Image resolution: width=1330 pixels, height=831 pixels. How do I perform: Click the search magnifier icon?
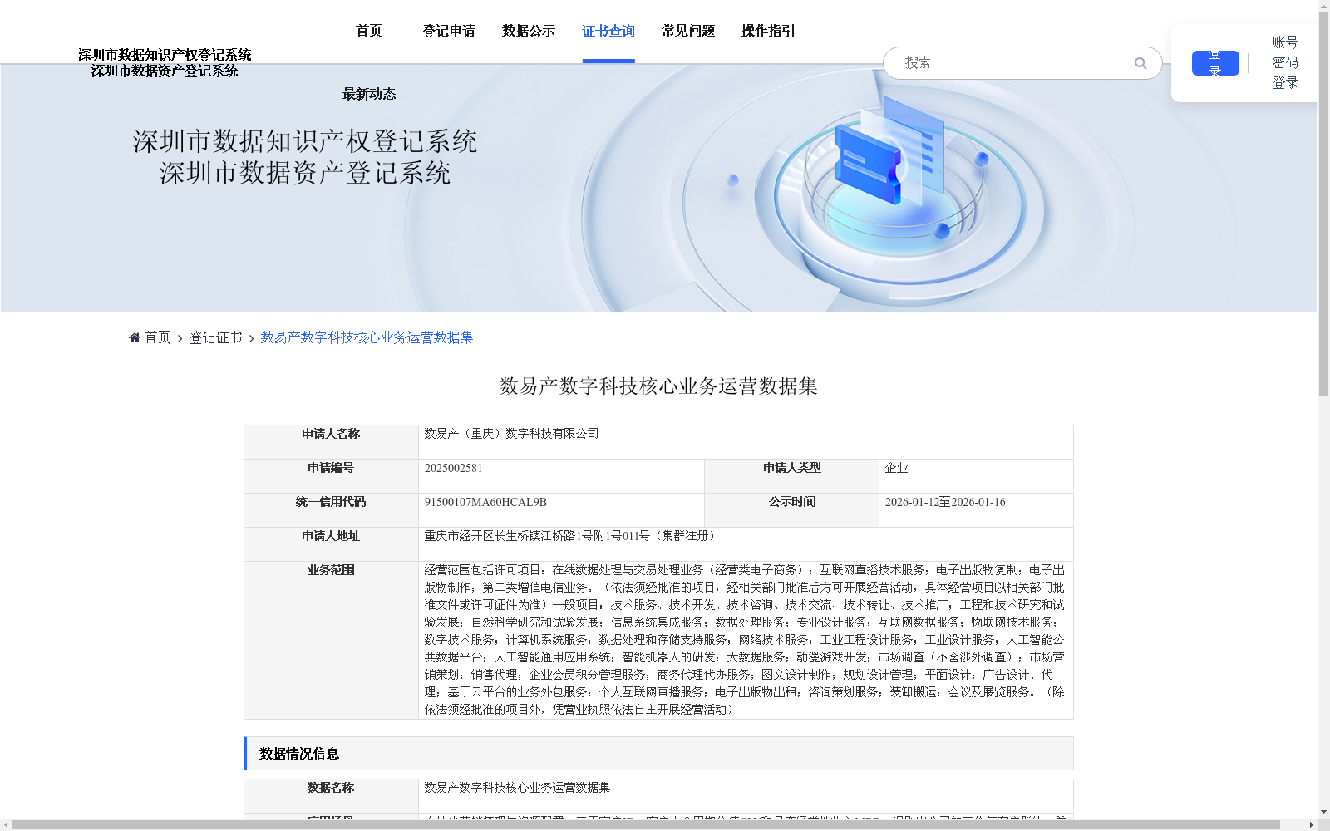tap(1140, 63)
